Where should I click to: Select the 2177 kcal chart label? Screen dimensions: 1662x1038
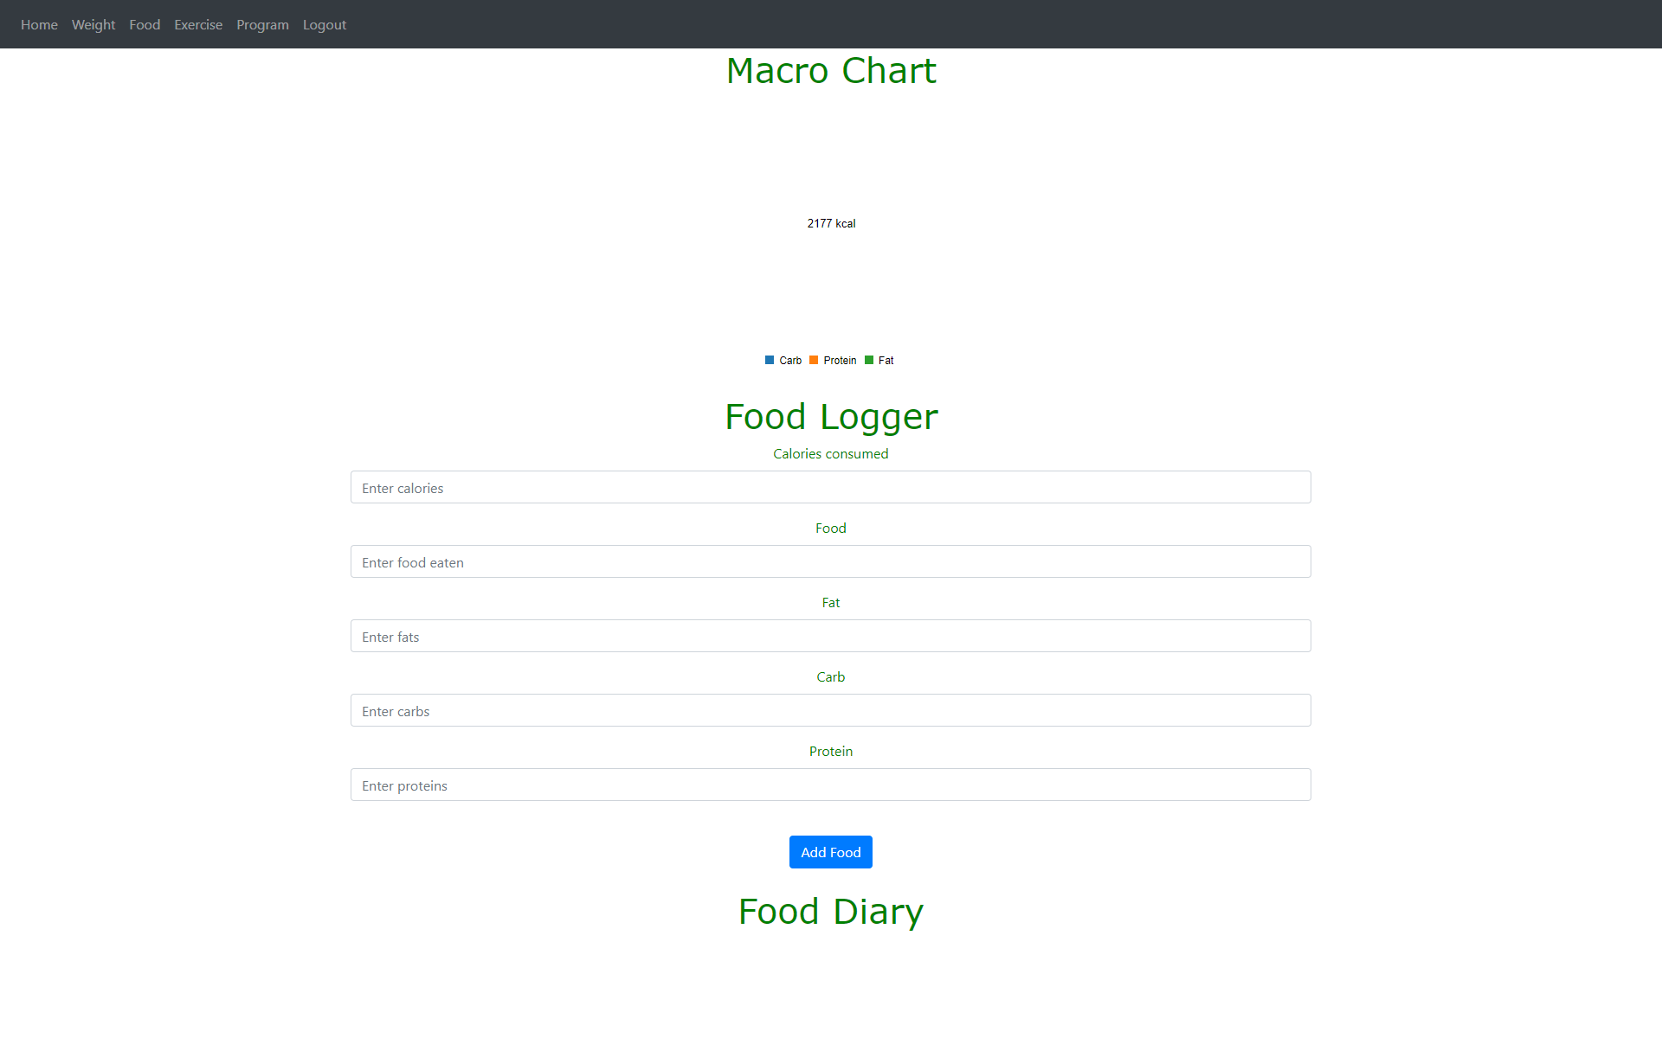[831, 223]
